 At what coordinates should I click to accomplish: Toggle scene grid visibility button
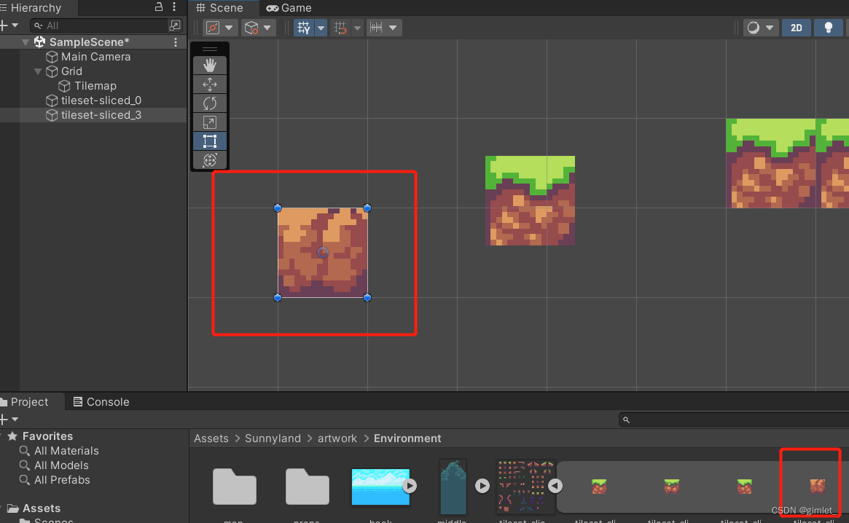(x=304, y=28)
